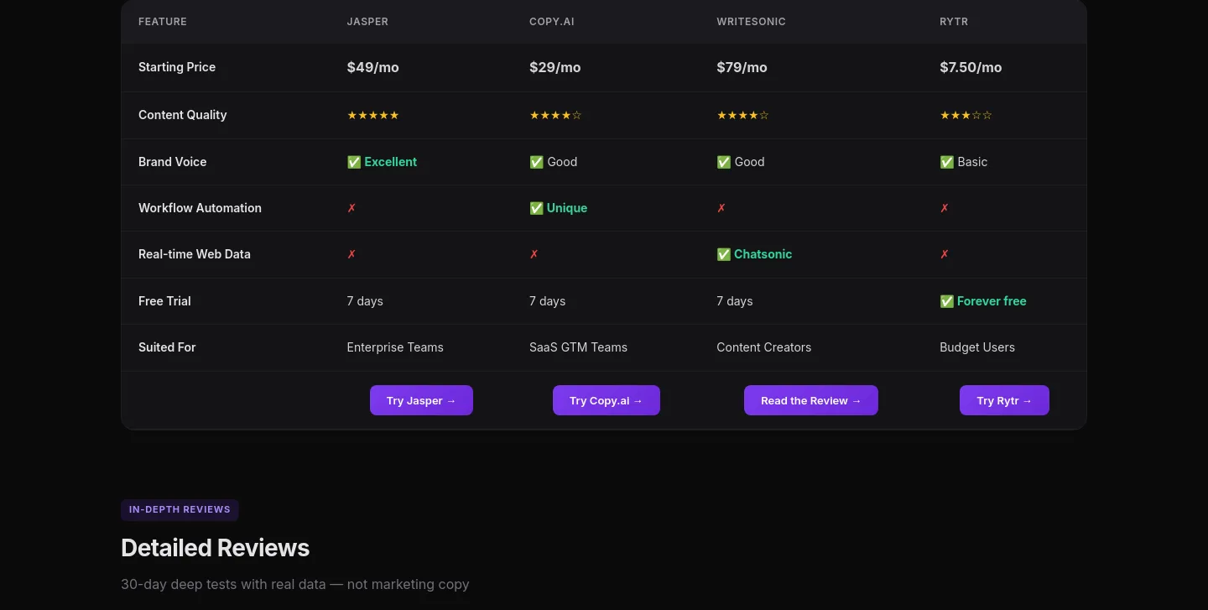The width and height of the screenshot is (1208, 610).
Task: Select the Free Trial row label
Action: click(x=164, y=301)
